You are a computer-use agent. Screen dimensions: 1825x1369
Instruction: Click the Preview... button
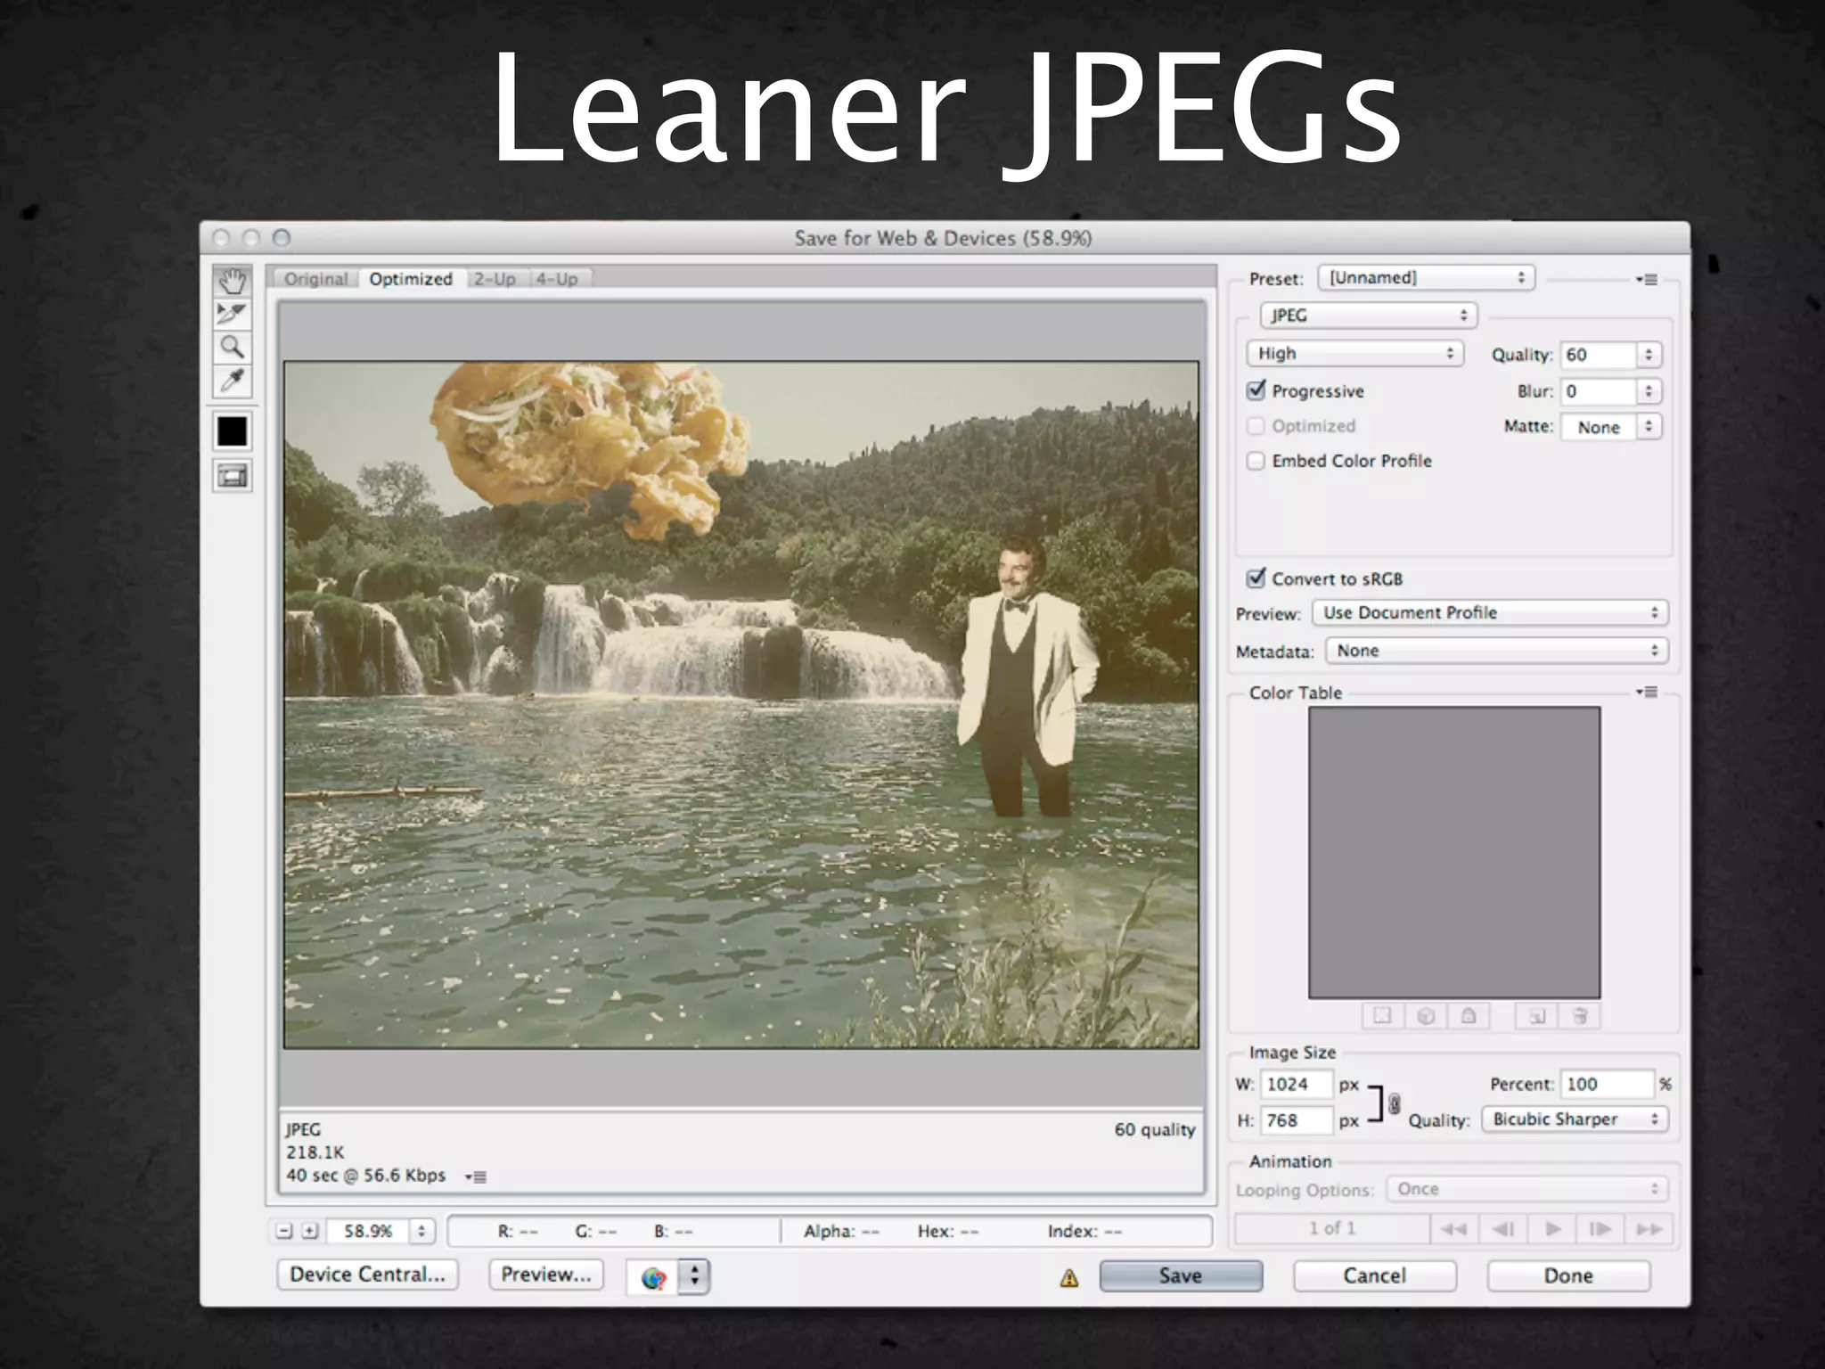tap(546, 1275)
